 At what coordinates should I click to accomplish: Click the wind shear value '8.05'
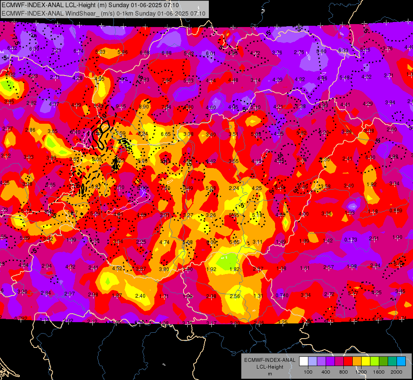(97, 159)
